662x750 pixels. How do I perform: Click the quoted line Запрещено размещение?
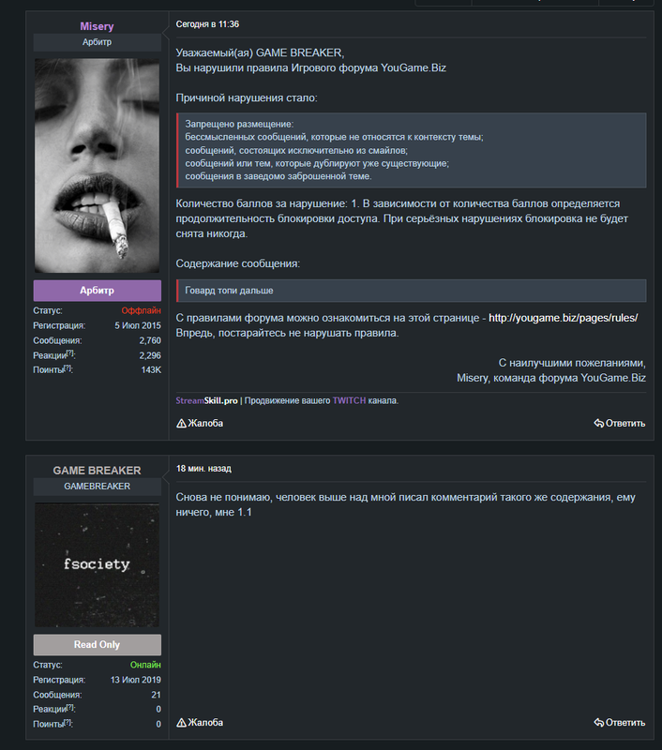239,124
